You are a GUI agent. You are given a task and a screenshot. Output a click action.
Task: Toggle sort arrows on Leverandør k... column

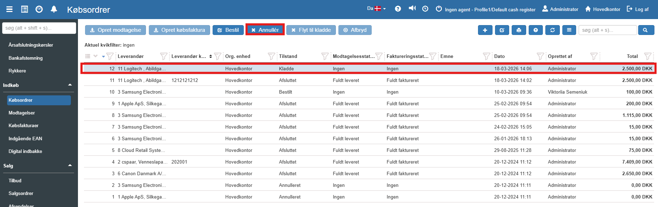210,56
